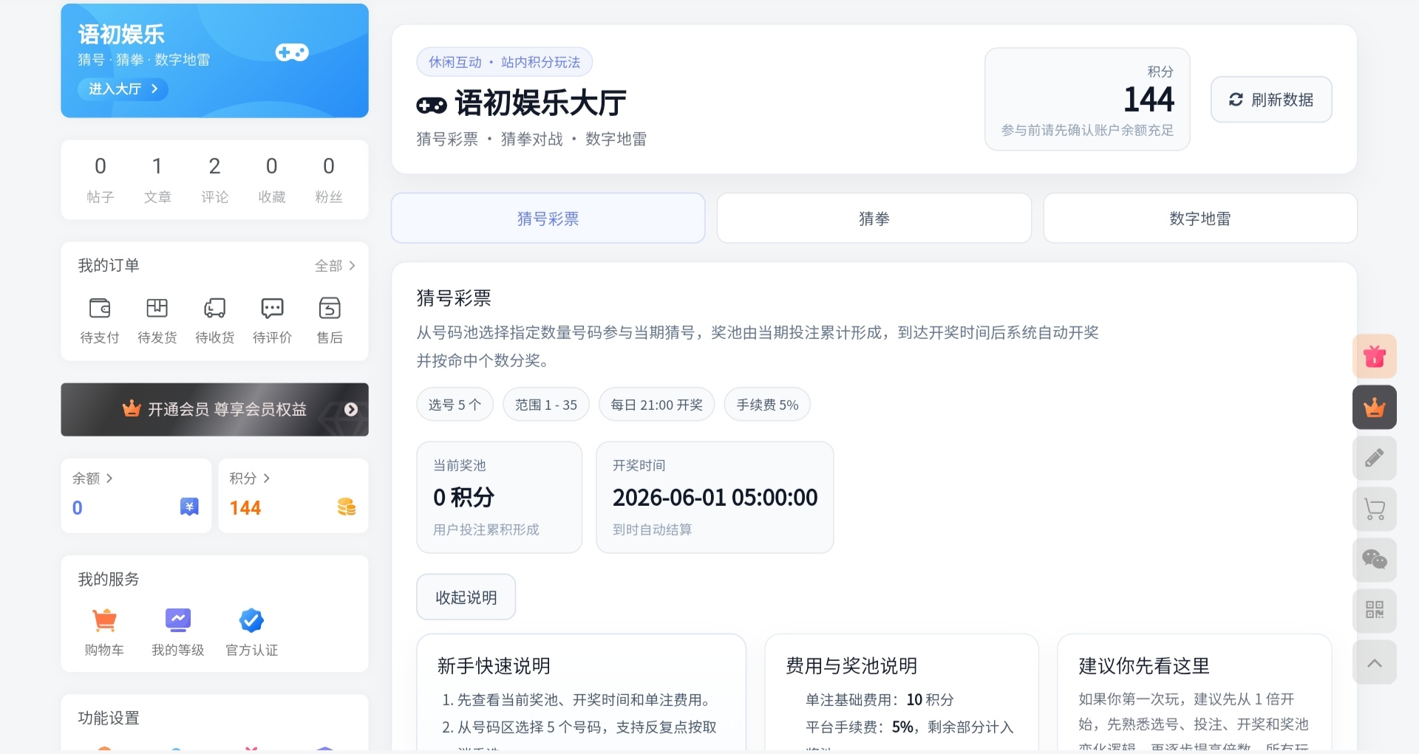This screenshot has height=754, width=1419.
Task: Click the WeChat floating icon
Action: (x=1375, y=560)
